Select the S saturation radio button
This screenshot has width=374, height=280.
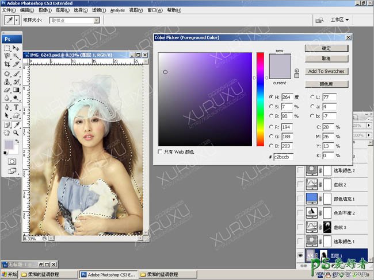[271, 107]
